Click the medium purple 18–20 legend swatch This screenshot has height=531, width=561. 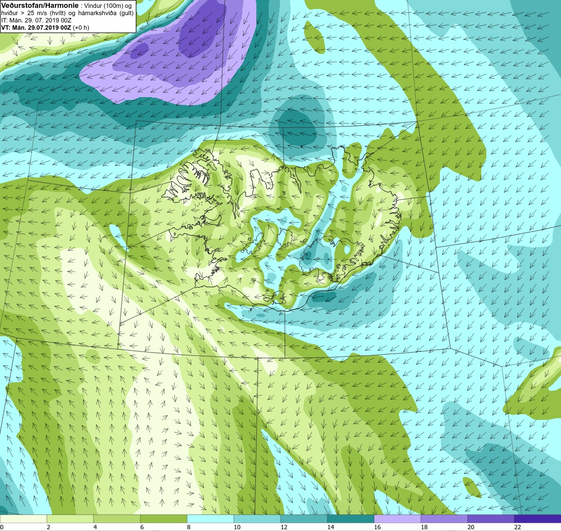coord(444,519)
